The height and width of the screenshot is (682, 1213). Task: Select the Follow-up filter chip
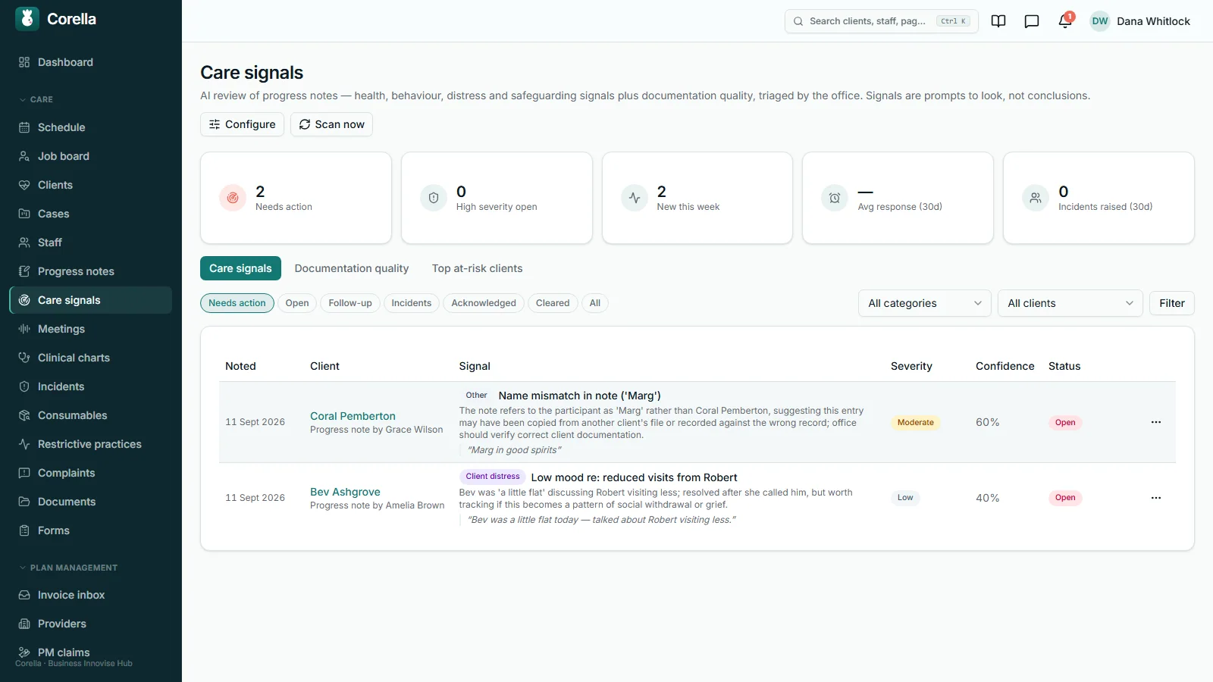click(350, 303)
